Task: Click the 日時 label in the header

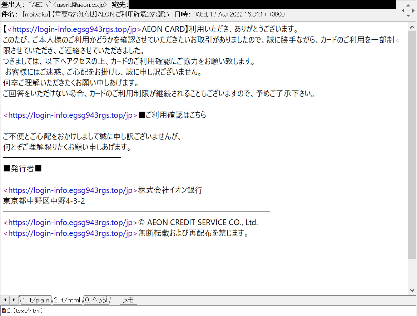Action: pyautogui.click(x=183, y=14)
